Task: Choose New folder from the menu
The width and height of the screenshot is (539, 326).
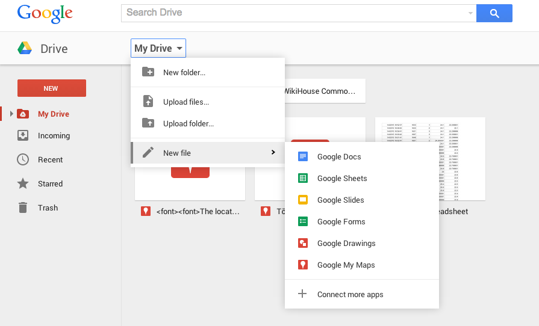Action: [184, 73]
